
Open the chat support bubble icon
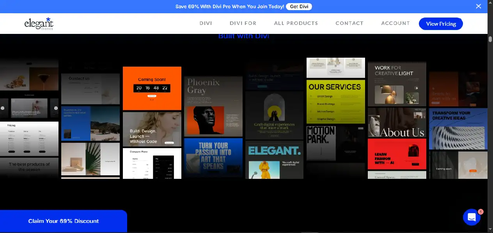tap(472, 217)
